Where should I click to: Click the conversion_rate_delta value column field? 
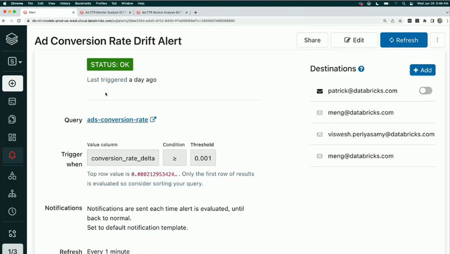[123, 158]
